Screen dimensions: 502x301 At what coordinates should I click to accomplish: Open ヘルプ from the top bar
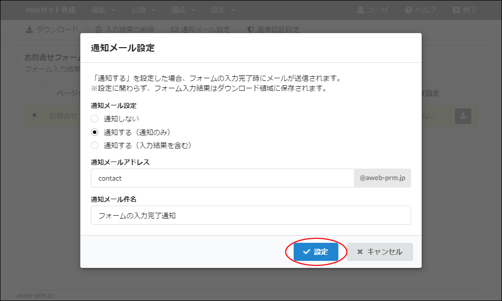coord(420,10)
